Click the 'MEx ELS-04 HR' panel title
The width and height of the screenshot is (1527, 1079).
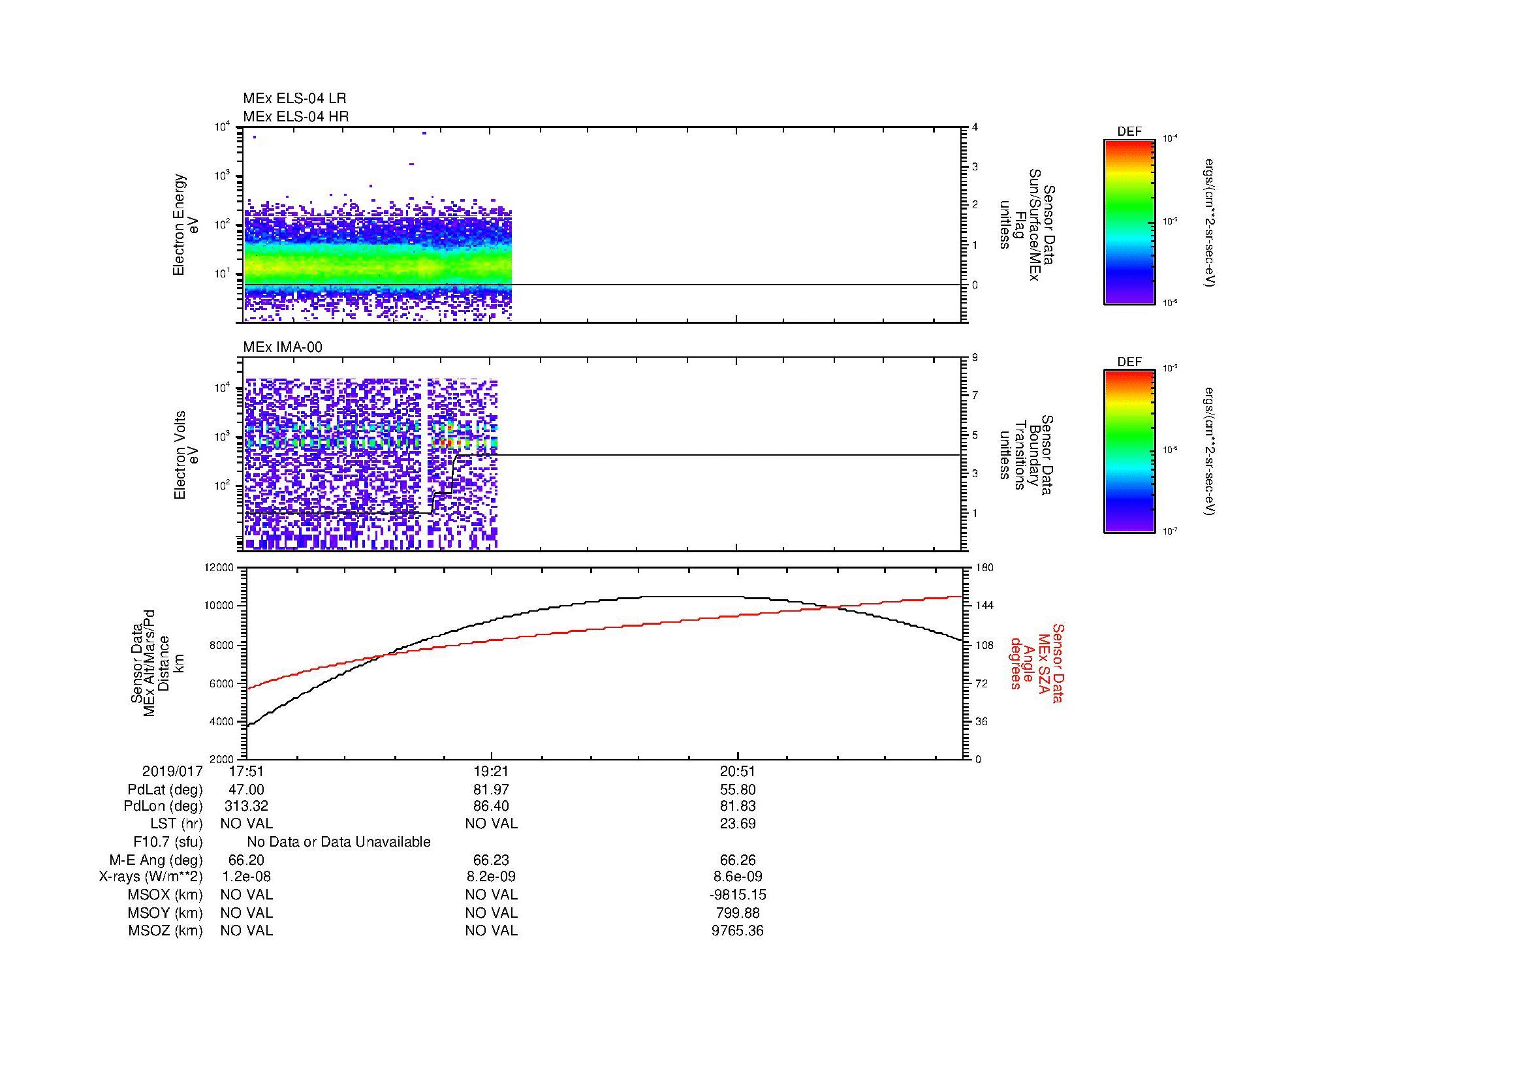pos(295,116)
